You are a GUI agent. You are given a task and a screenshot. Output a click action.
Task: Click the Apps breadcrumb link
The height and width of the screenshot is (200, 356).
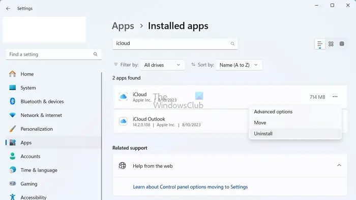click(123, 26)
